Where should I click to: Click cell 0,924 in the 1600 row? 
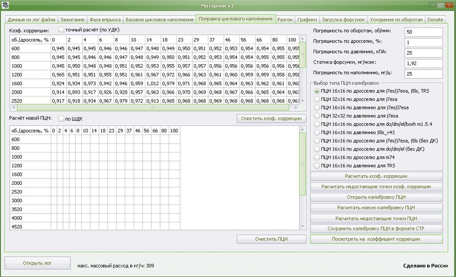58,84
